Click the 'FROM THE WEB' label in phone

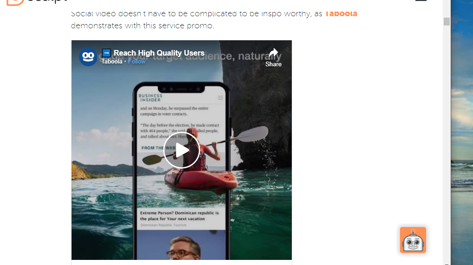[158, 148]
